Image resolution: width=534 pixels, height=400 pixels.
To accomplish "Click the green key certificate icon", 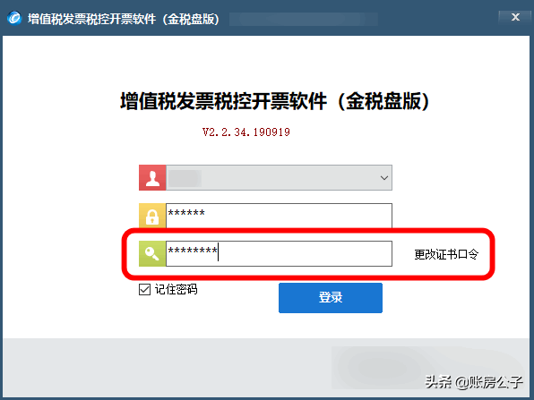I will click(x=152, y=254).
